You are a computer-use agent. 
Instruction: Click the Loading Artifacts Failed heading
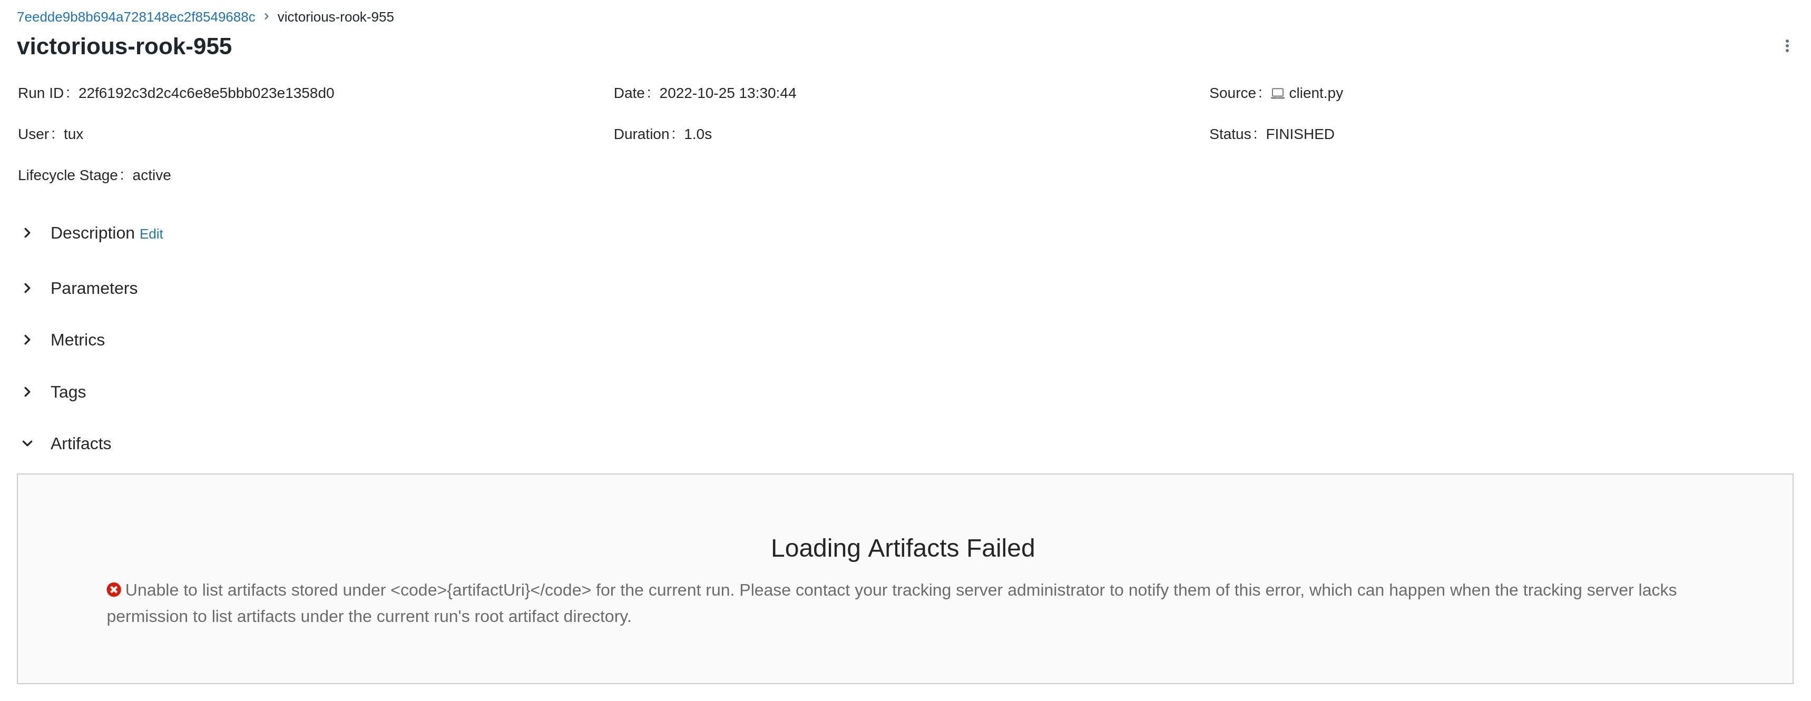coord(903,548)
